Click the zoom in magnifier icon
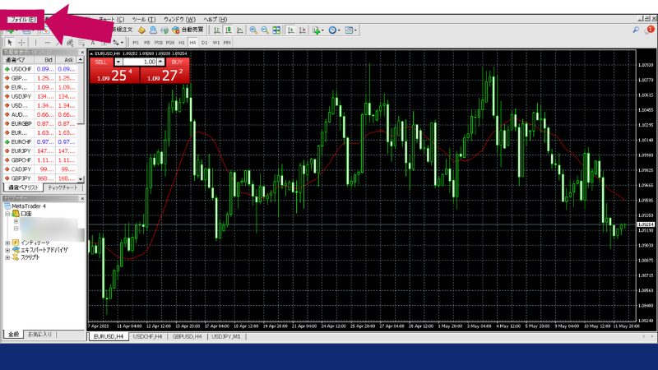The image size is (658, 370). click(253, 30)
